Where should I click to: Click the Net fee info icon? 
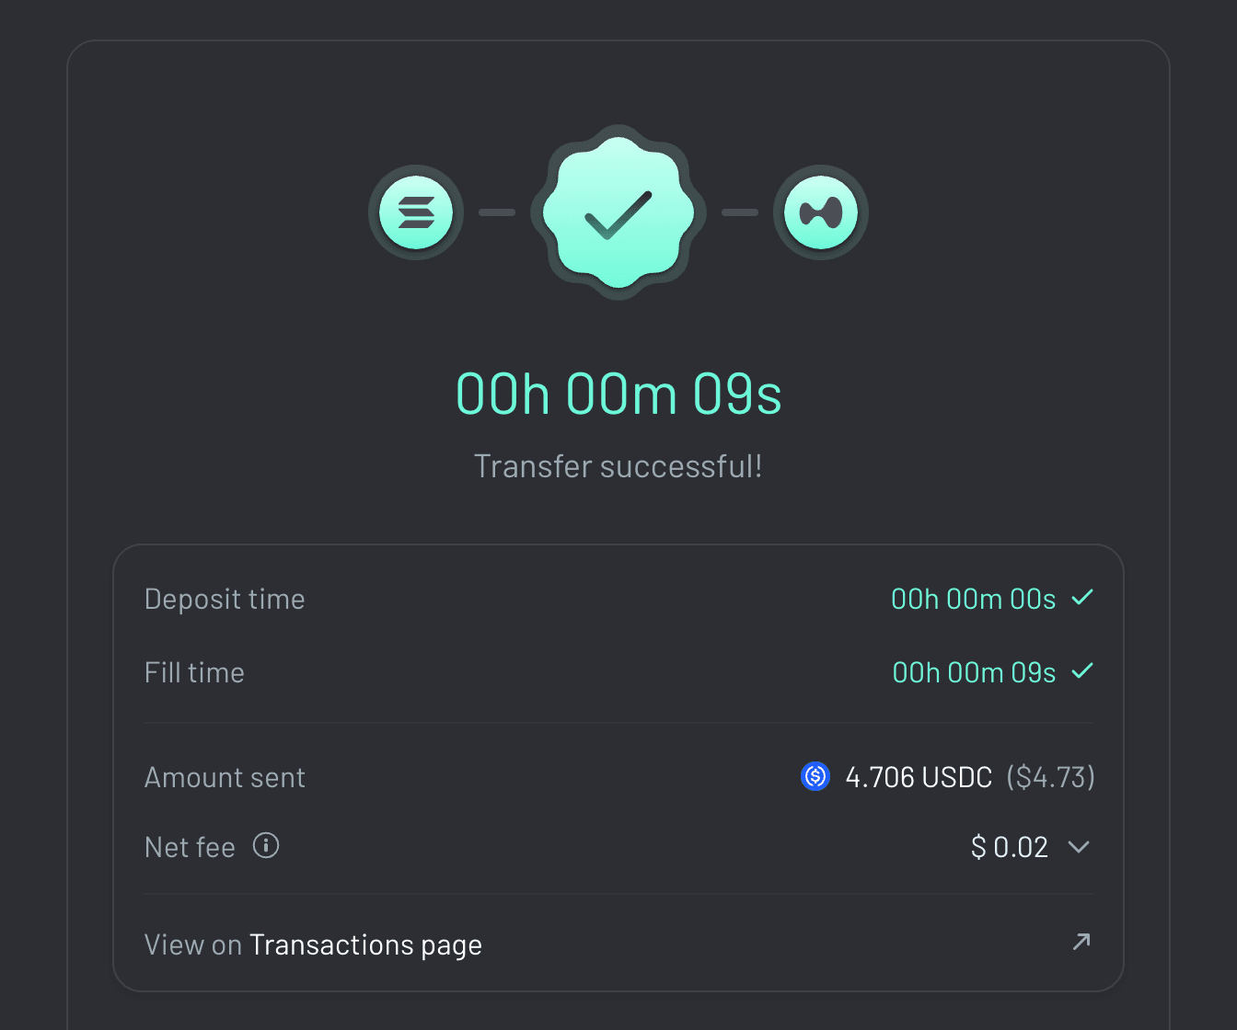[265, 845]
